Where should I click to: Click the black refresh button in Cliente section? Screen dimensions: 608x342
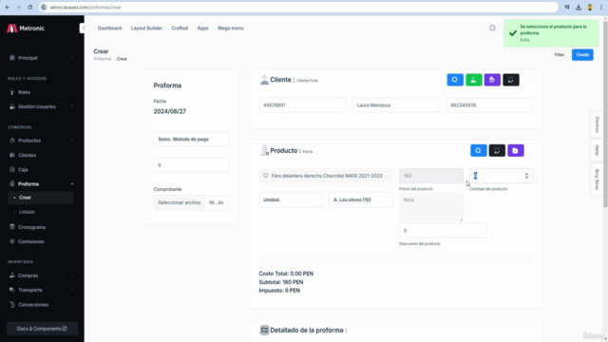click(x=511, y=80)
